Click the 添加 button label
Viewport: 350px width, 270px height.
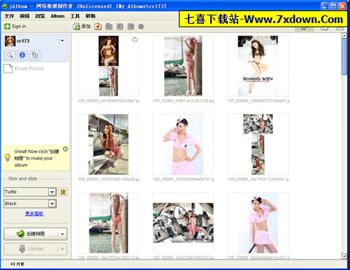[x=86, y=27]
